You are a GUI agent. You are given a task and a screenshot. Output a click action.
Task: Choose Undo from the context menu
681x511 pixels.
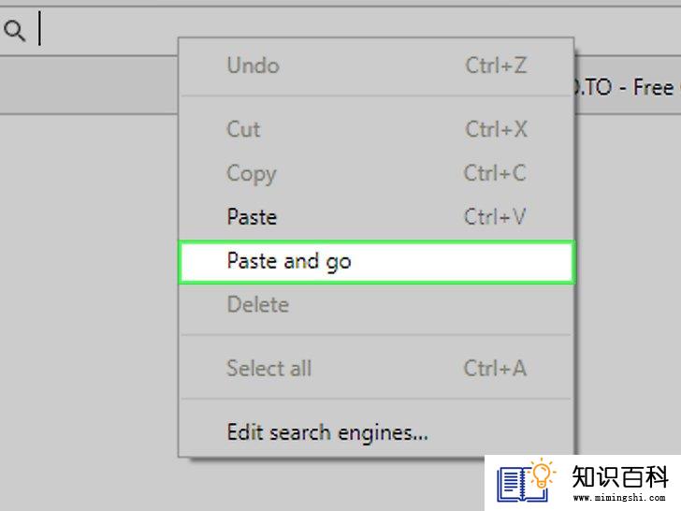pyautogui.click(x=377, y=66)
